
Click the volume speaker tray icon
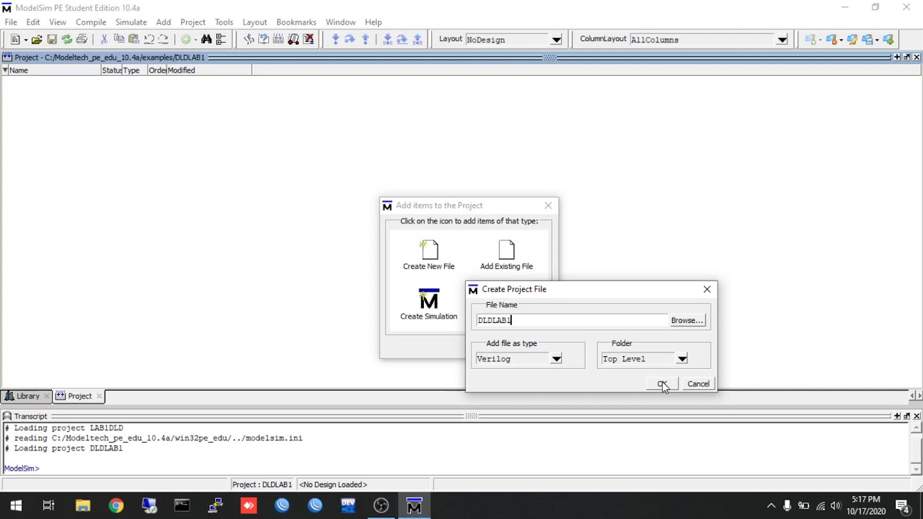[836, 506]
